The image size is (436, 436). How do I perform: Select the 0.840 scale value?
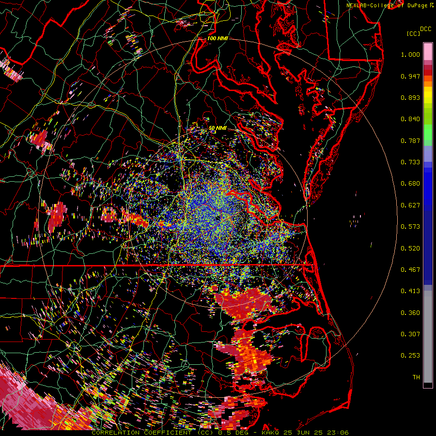[x=410, y=119]
